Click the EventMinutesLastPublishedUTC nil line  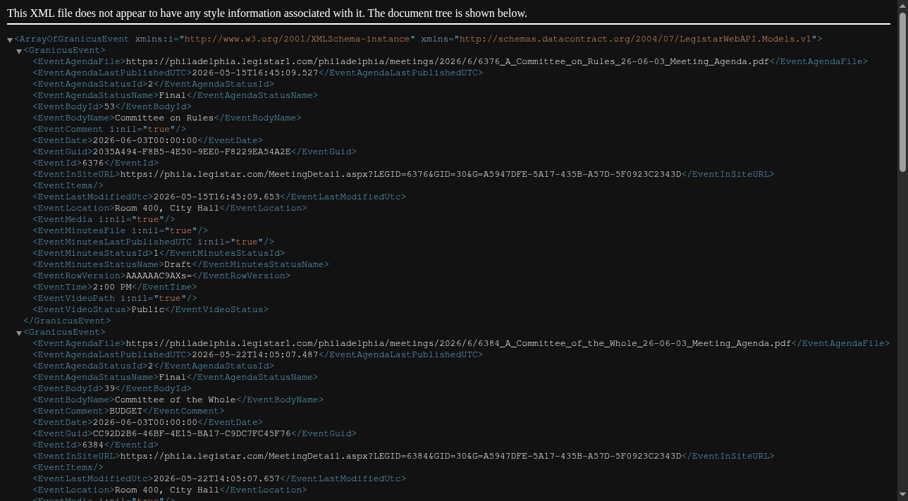153,242
